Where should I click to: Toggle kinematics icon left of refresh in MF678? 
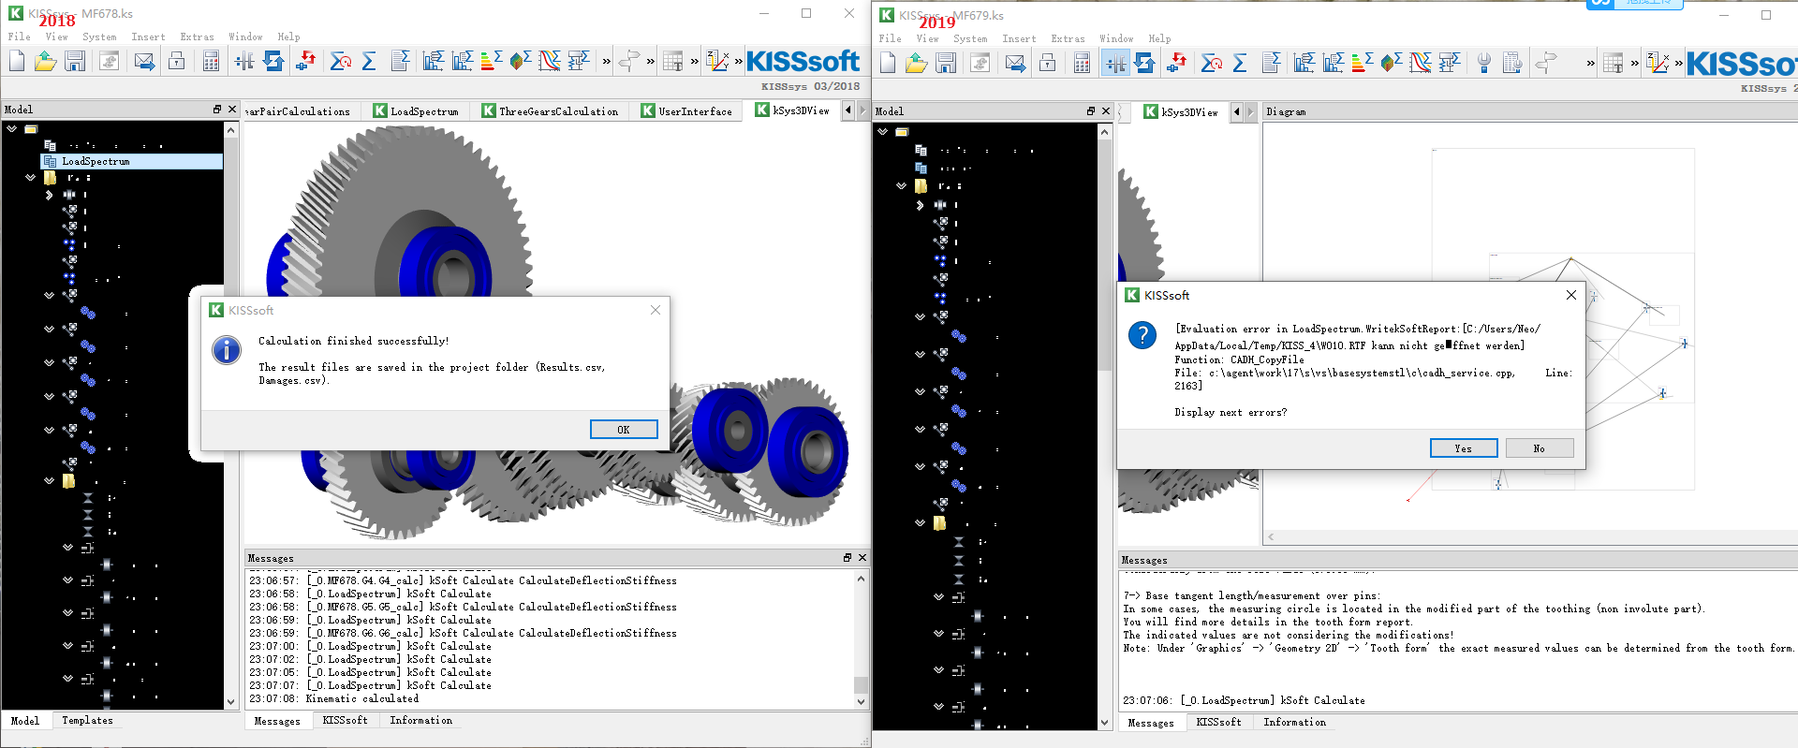tap(244, 62)
